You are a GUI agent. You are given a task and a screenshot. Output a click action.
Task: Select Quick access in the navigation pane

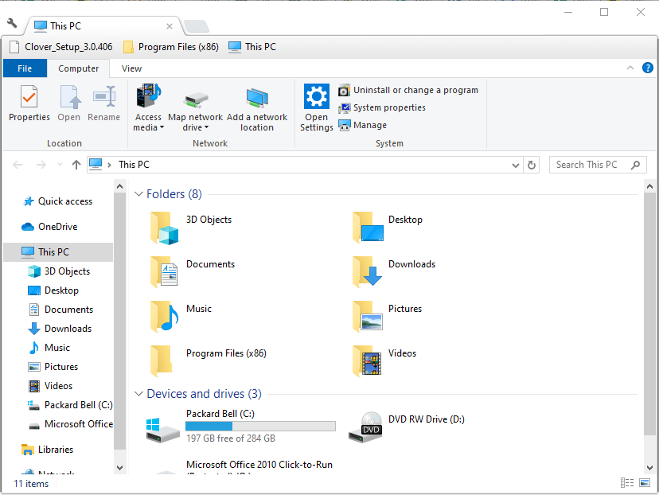click(x=57, y=201)
